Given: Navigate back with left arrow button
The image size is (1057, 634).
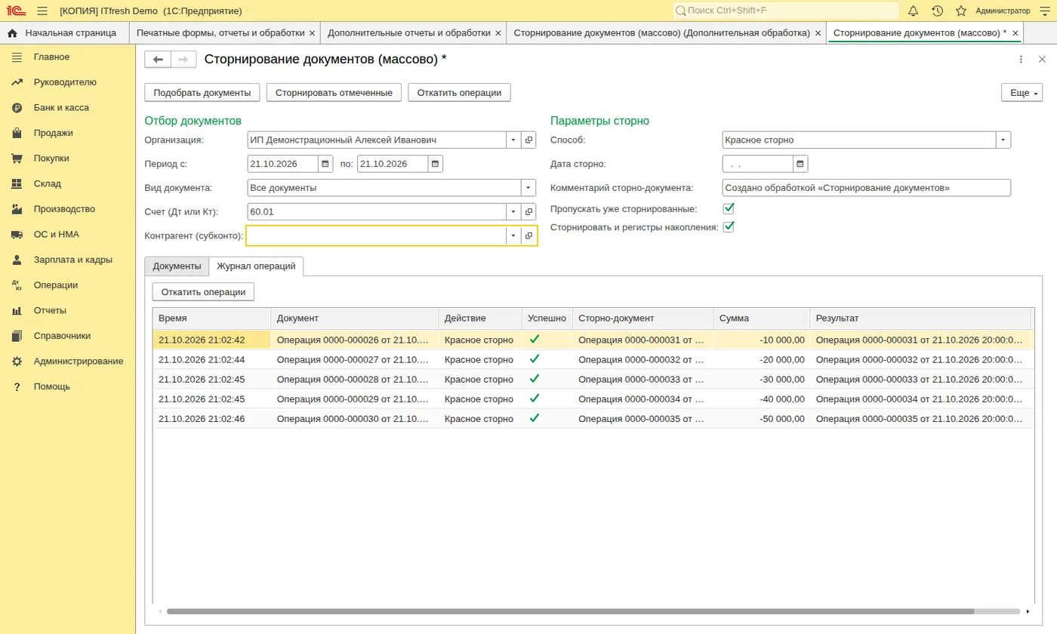Looking at the screenshot, I should [158, 60].
